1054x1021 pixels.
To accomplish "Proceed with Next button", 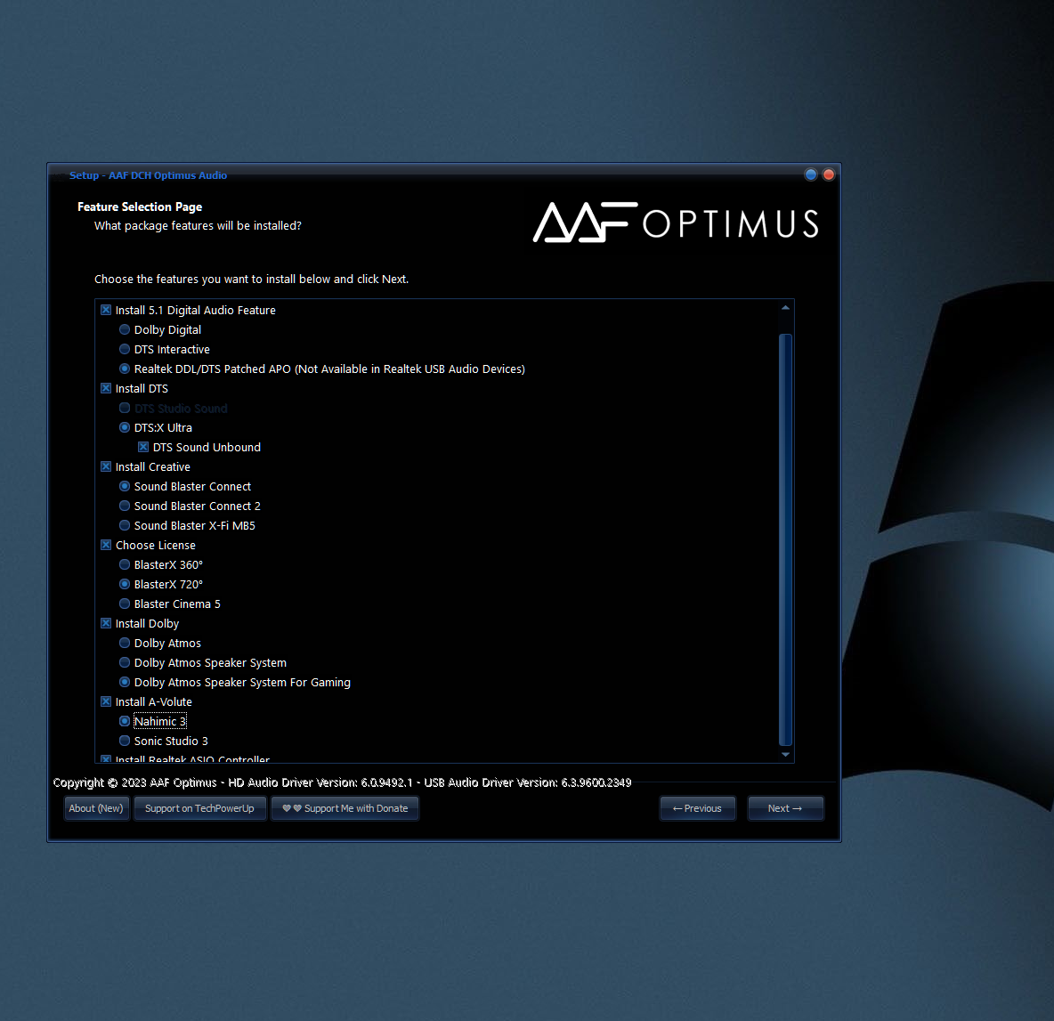I will click(x=785, y=808).
